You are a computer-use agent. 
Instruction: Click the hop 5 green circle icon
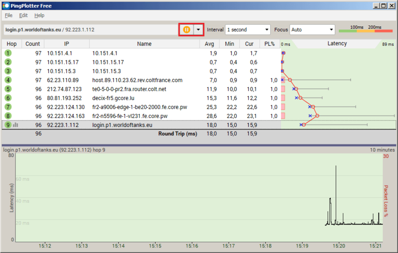click(8, 89)
